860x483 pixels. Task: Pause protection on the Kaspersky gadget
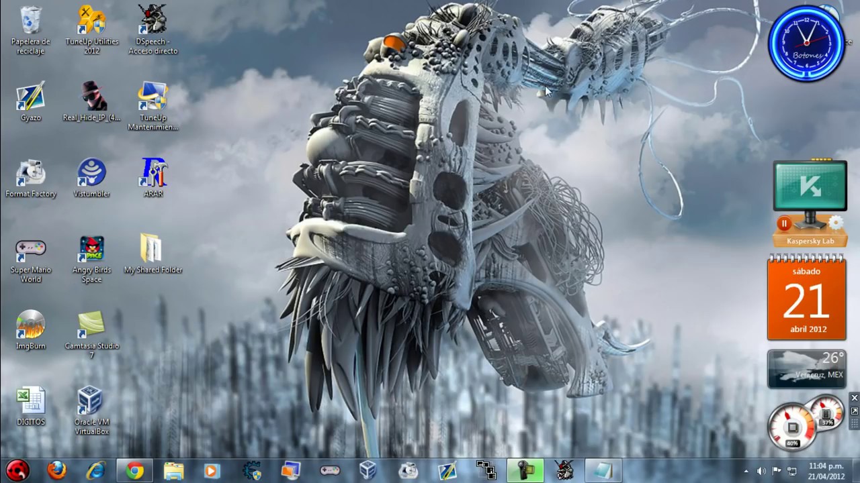click(x=783, y=223)
